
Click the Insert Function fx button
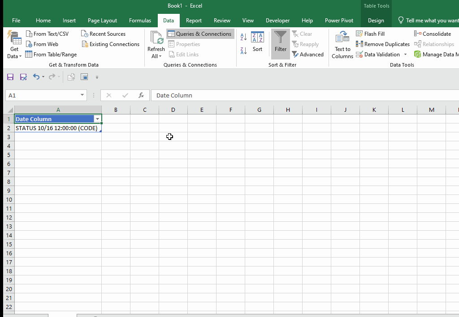[141, 95]
